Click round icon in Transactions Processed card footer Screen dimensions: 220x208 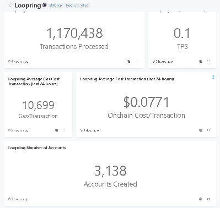[x=129, y=62]
